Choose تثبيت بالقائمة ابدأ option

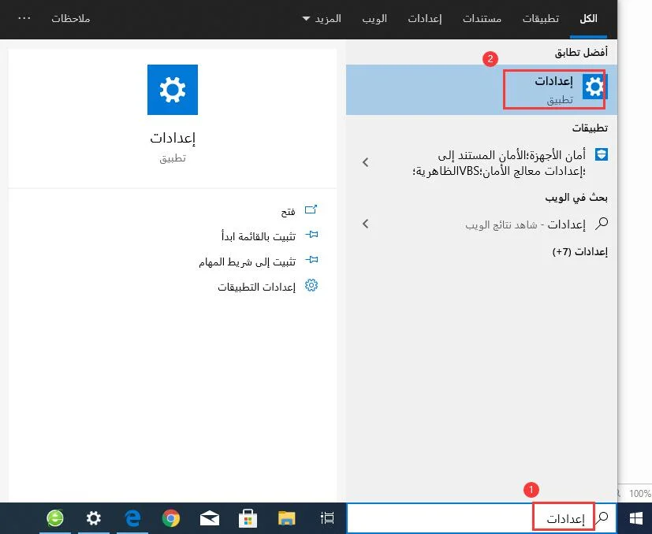[x=259, y=236]
